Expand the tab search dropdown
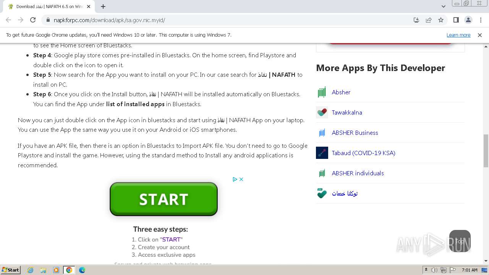 click(443, 6)
